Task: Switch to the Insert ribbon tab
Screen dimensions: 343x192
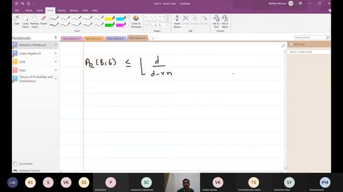Action: point(40,11)
